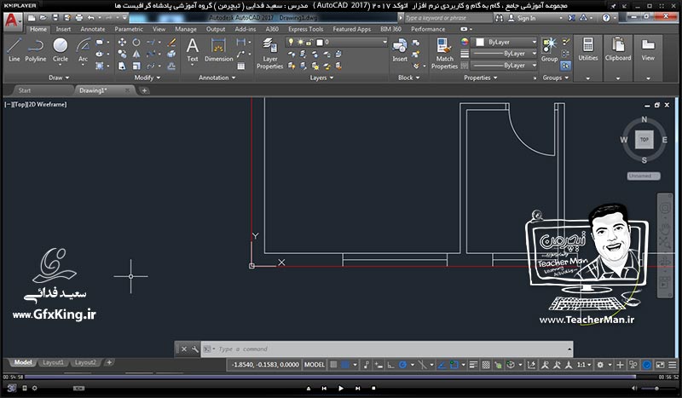Activate the Mirror tool

(136, 54)
